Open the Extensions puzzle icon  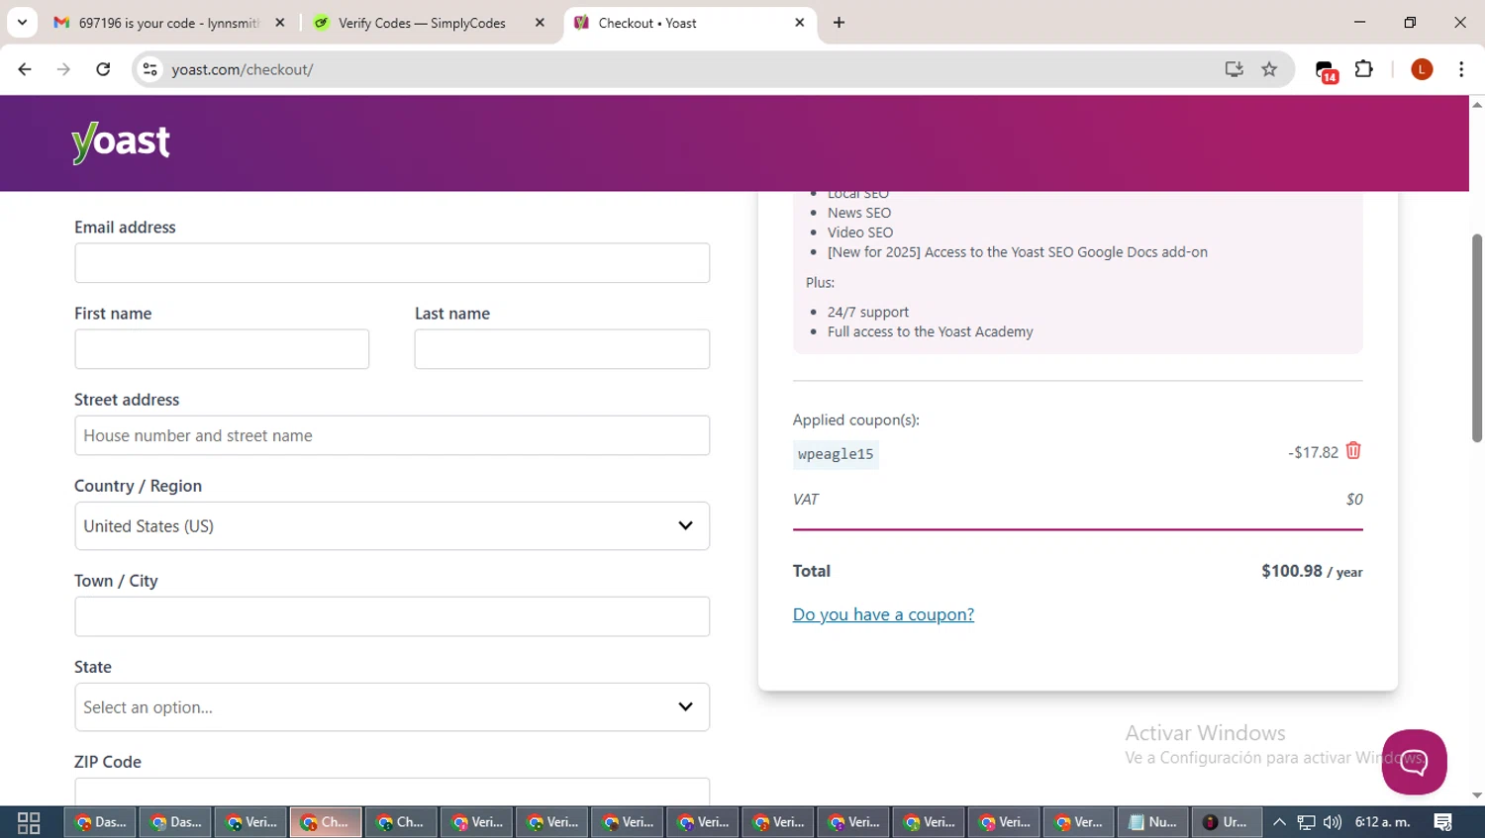pos(1364,69)
